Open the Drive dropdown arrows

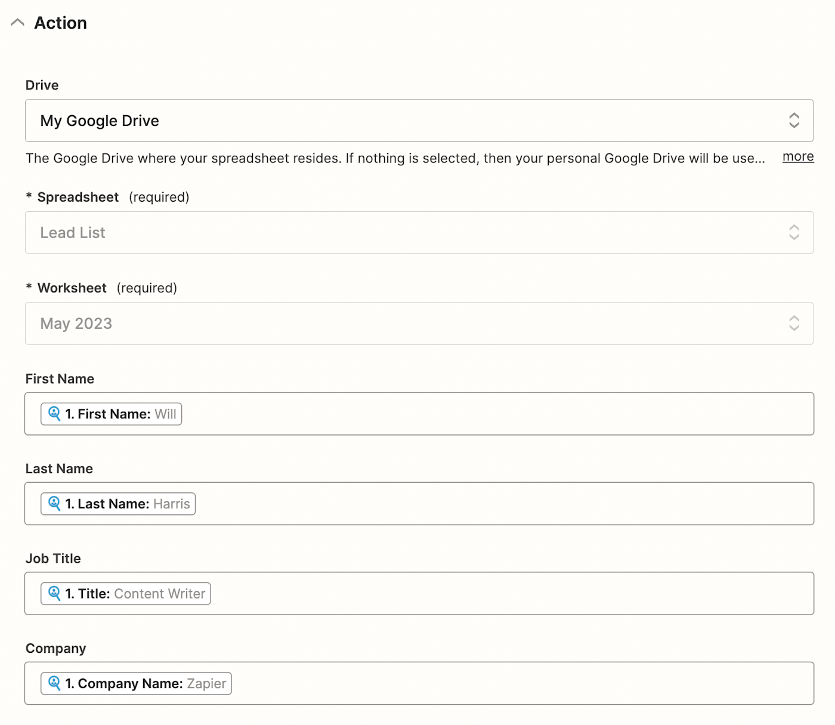794,121
